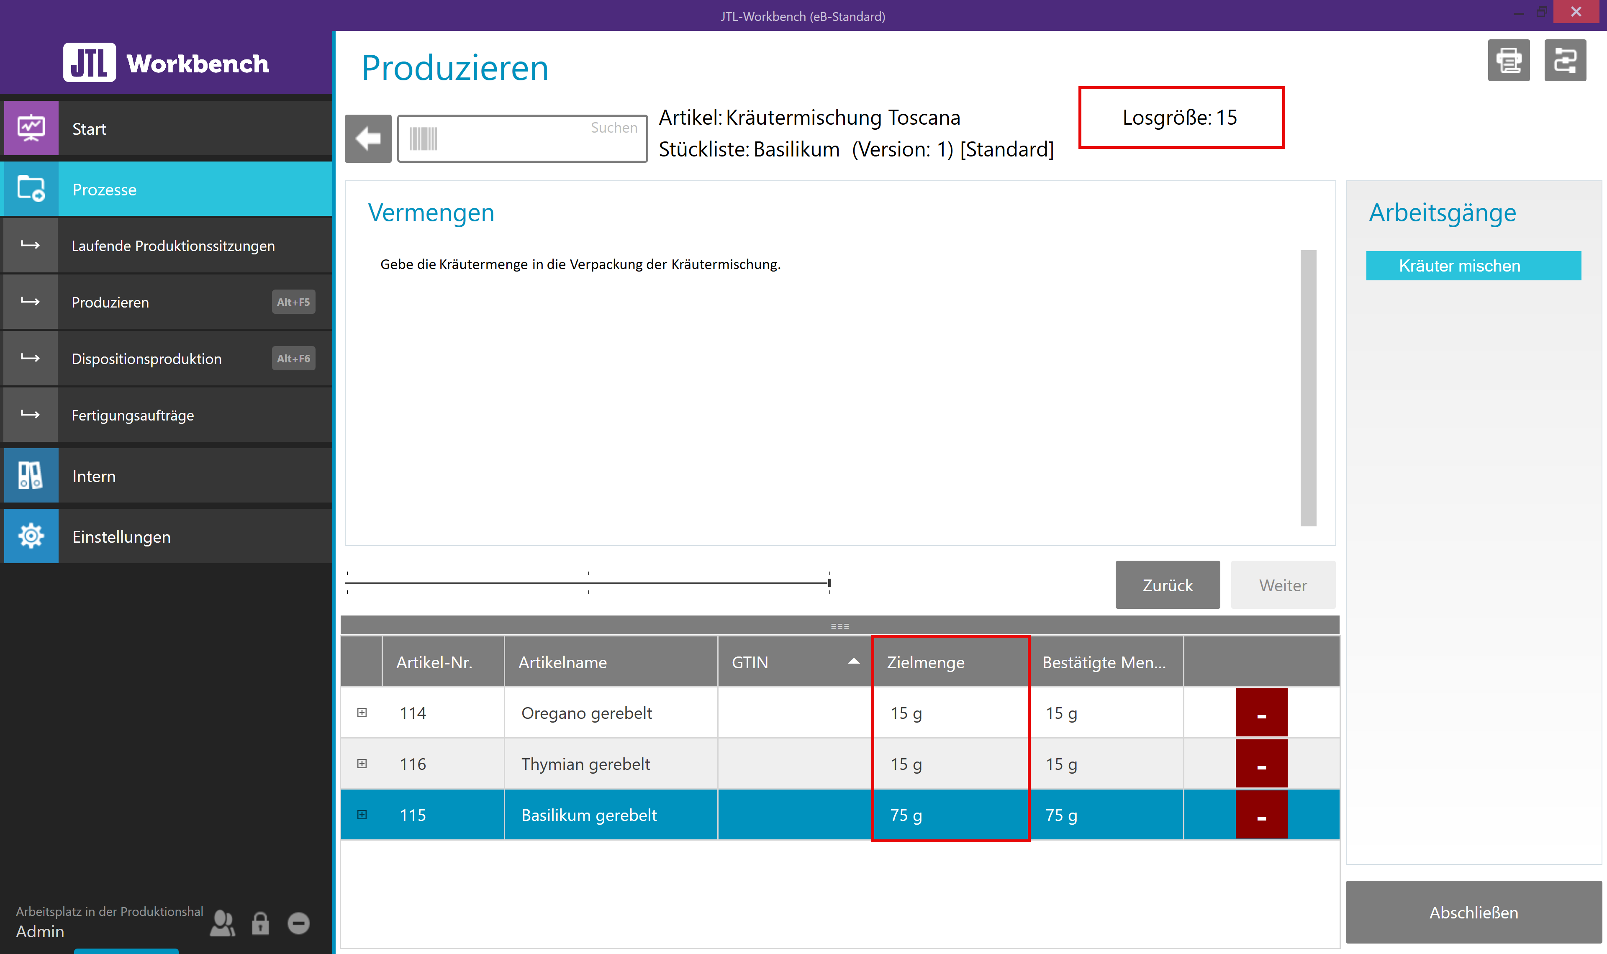
Task: Click the step progress slider end marker
Action: (x=829, y=582)
